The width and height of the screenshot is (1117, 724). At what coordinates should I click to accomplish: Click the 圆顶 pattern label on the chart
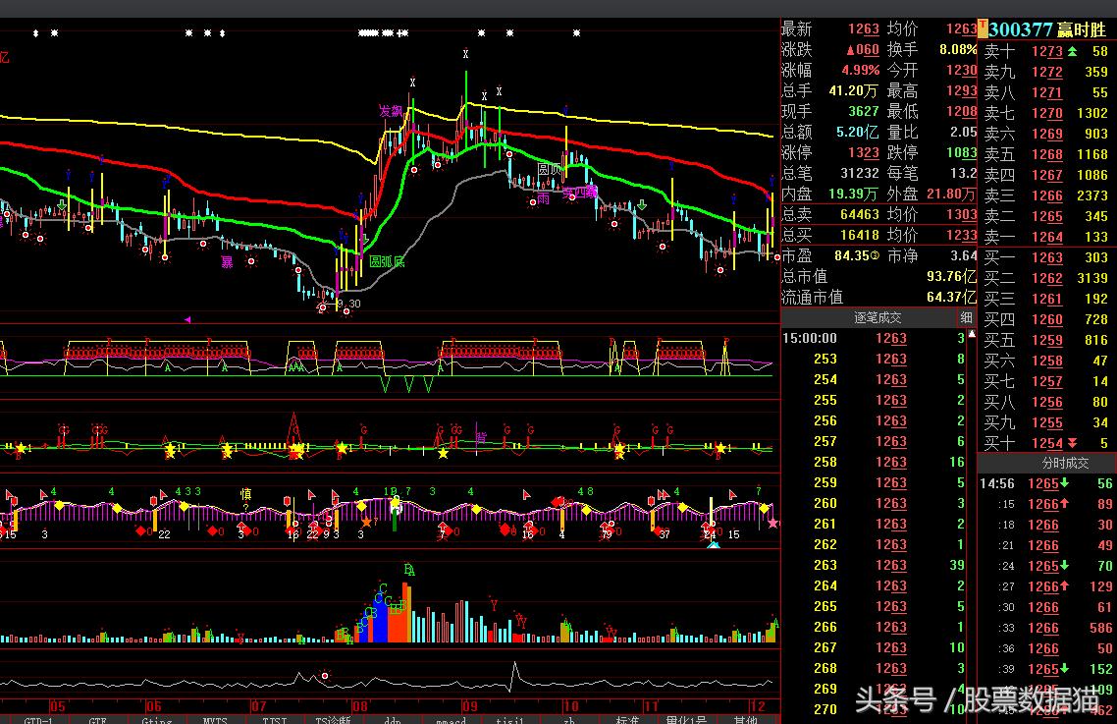click(x=549, y=169)
